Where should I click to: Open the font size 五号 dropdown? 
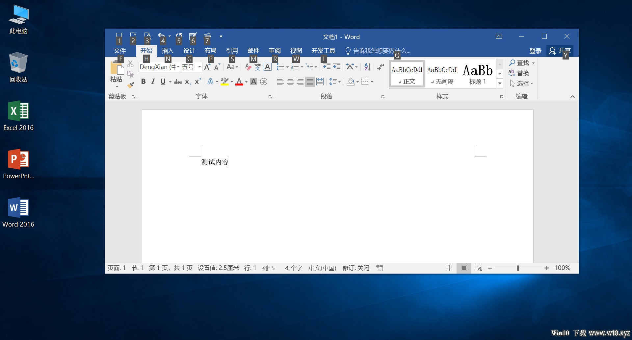pyautogui.click(x=199, y=67)
